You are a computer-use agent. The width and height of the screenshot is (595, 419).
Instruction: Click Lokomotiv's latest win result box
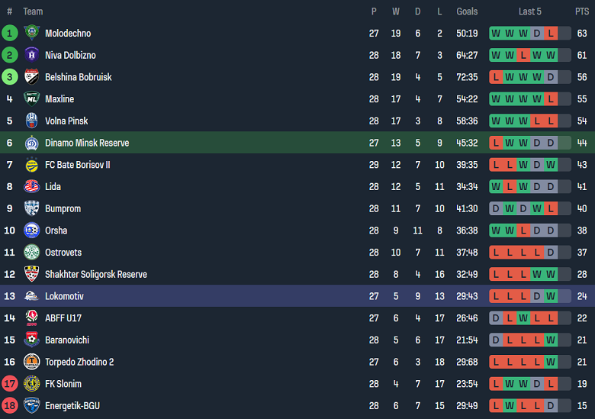pyautogui.click(x=551, y=296)
